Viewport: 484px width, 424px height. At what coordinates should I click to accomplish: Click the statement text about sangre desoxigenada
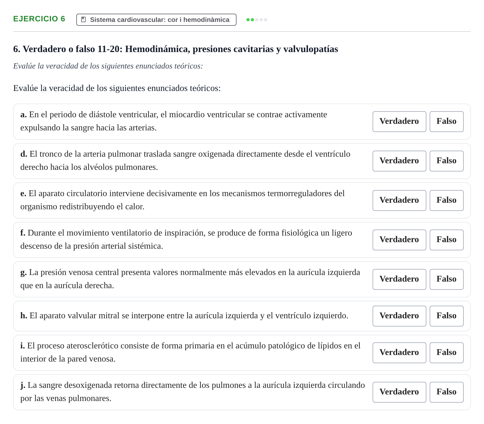point(193,392)
